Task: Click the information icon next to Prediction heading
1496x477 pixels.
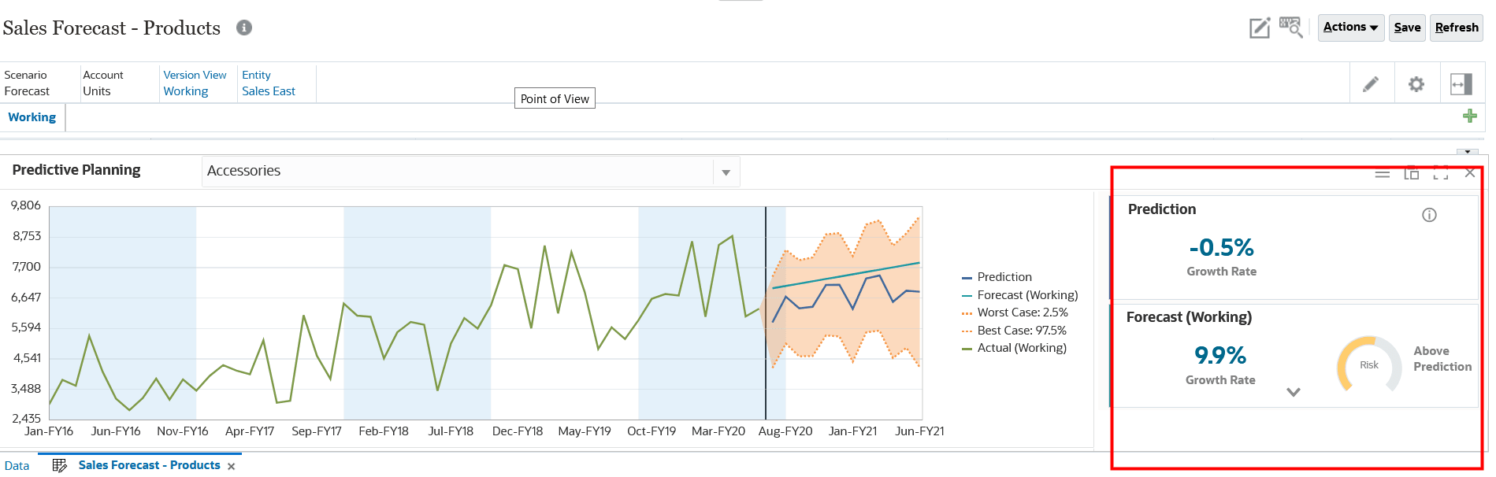Action: tap(1429, 214)
